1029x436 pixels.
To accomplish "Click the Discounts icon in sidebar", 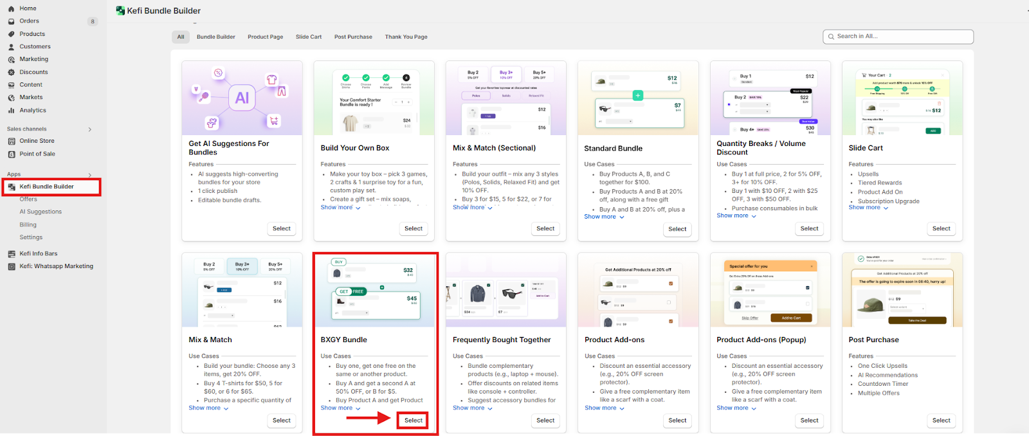I will pos(12,72).
